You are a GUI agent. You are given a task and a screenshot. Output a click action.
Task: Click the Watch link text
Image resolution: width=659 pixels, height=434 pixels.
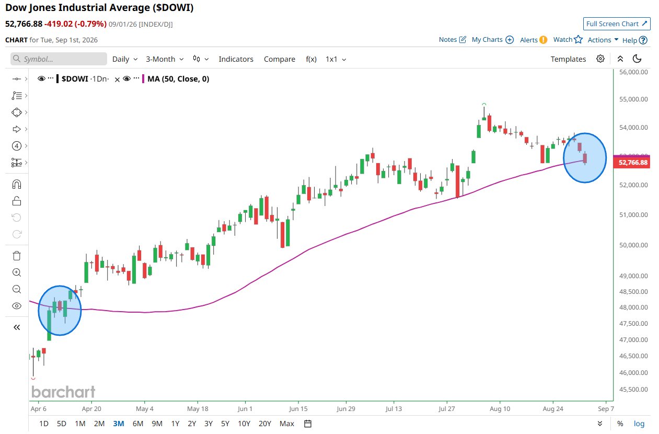[563, 39]
